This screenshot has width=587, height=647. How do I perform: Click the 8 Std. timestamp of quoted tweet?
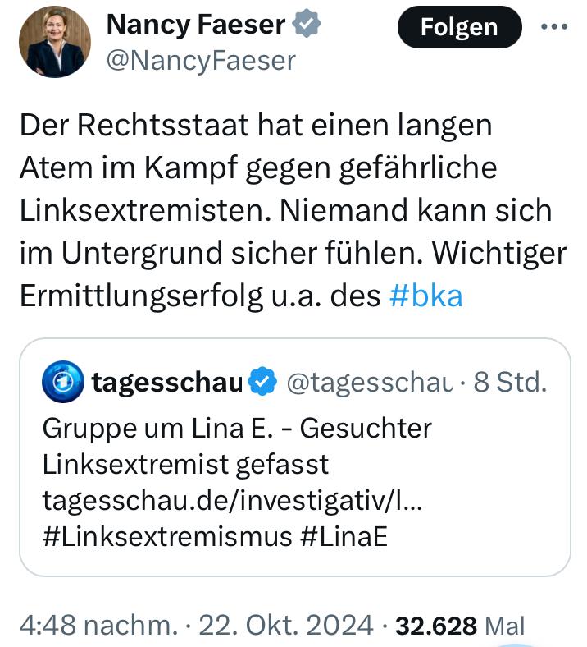click(x=510, y=382)
